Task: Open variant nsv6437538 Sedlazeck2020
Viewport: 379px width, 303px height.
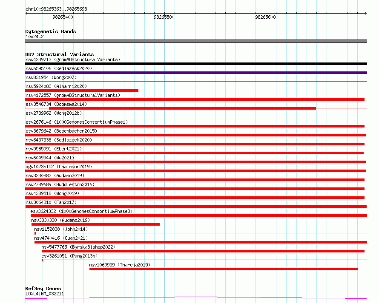Action: click(x=59, y=140)
